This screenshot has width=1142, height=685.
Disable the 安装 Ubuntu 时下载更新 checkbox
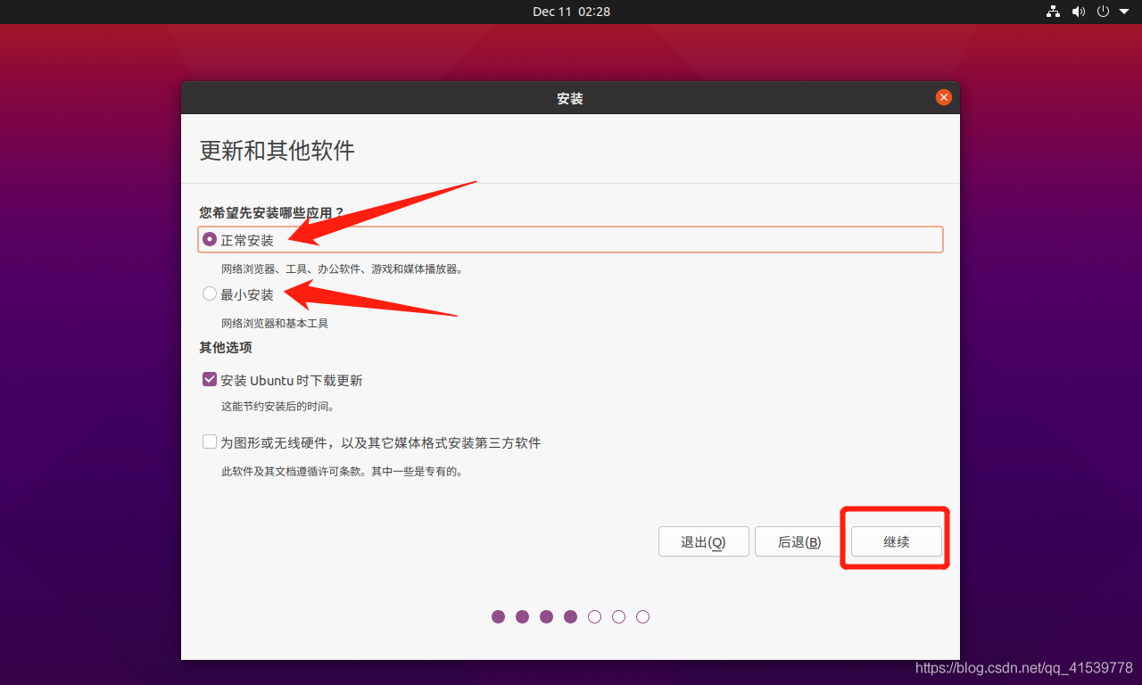(x=209, y=378)
